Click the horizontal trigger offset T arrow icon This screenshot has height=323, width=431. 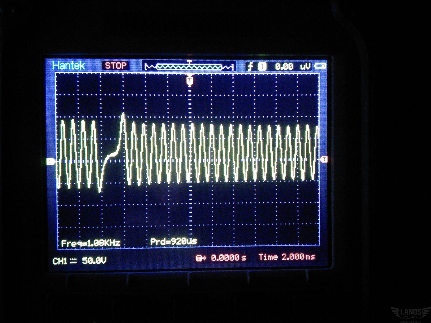pos(201,258)
